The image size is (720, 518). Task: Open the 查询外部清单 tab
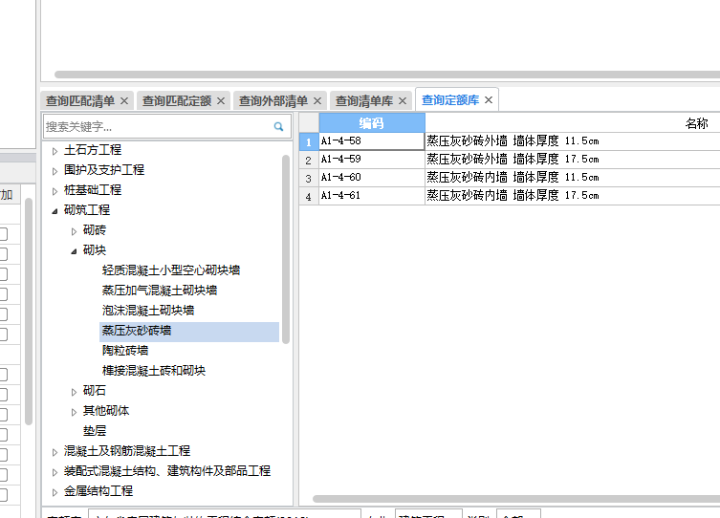click(273, 100)
